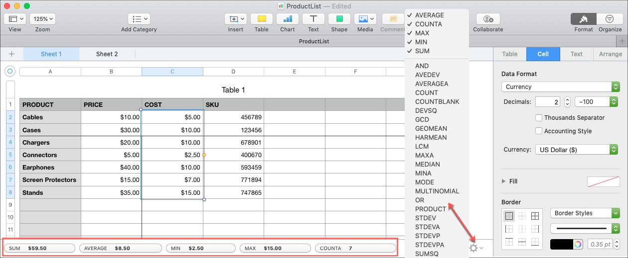Add a Table from the toolbar

pyautogui.click(x=262, y=19)
